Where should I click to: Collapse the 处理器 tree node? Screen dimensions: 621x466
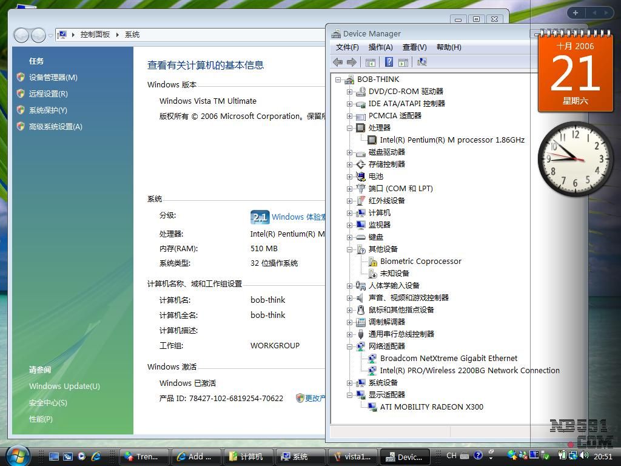pyautogui.click(x=349, y=128)
